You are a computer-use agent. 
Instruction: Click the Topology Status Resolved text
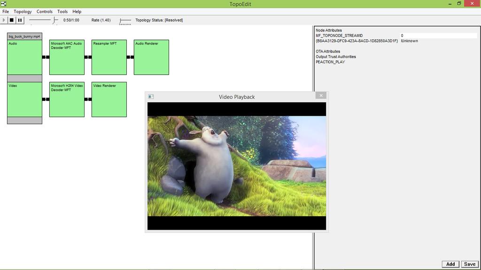click(x=159, y=20)
